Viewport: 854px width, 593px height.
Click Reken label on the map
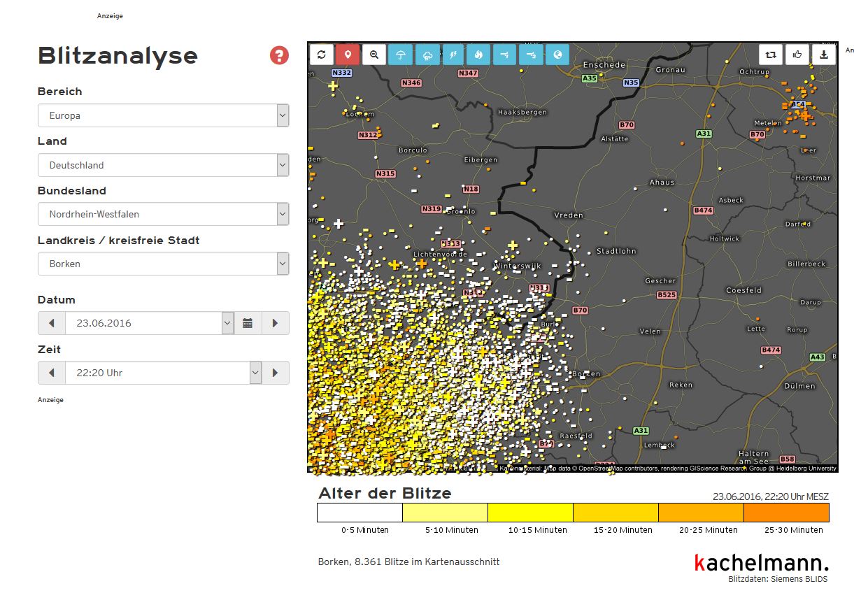pos(681,385)
